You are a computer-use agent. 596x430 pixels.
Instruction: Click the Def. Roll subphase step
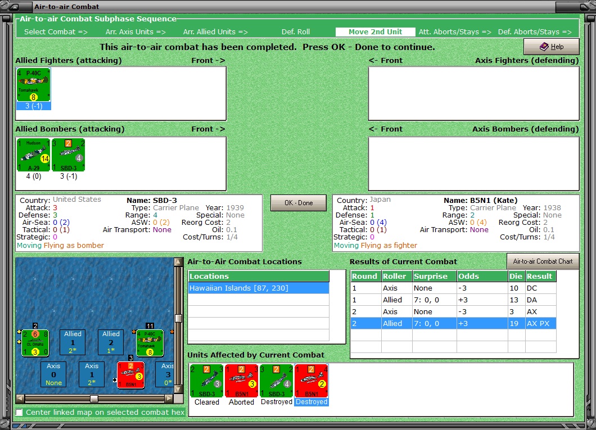tap(296, 32)
